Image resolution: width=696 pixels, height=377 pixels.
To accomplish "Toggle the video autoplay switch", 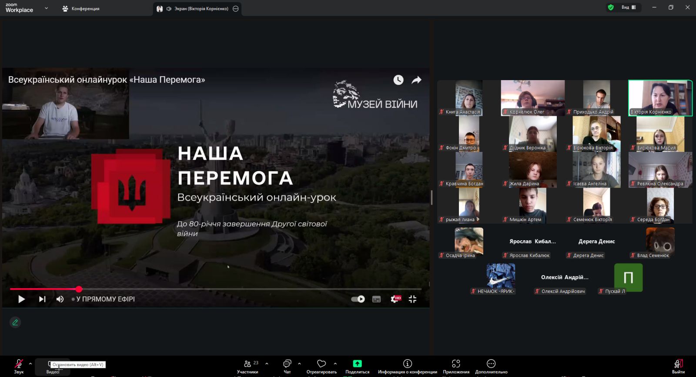I will point(358,299).
